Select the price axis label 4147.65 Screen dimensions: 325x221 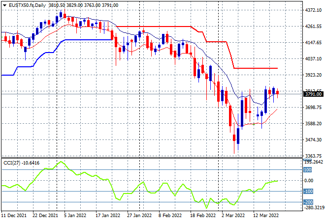point(313,43)
